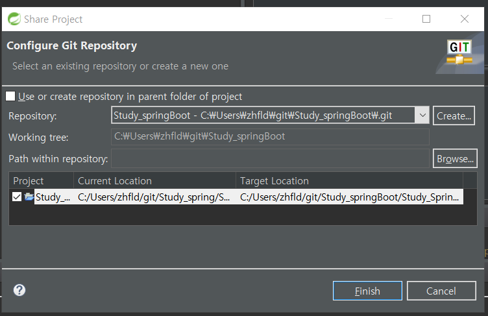Click the Target Location column header
This screenshot has height=316, width=488.
click(x=350, y=180)
